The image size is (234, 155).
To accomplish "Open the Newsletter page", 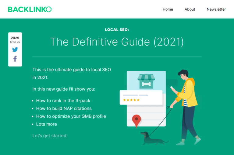I will coord(216,9).
